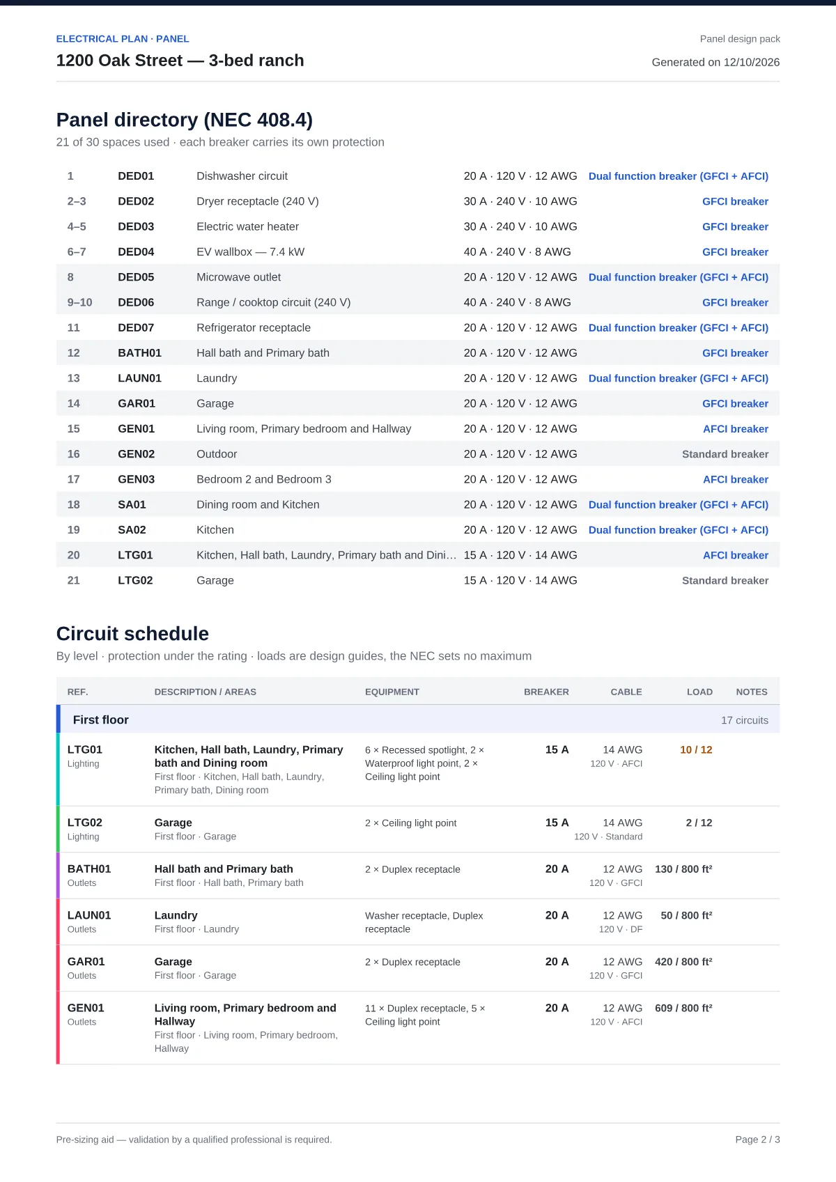Screen dimensions: 836x1182
Task: Click the "EV wallbox — 7.4 kW" description
Action: pos(250,252)
